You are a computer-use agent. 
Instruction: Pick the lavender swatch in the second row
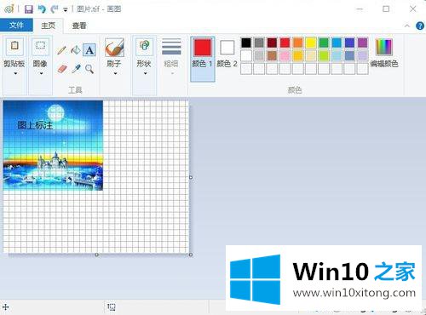[x=362, y=55]
